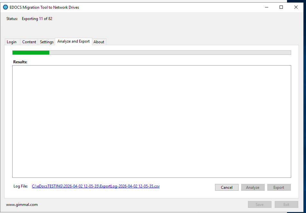Image resolution: width=306 pixels, height=213 pixels.
Task: Click inside the empty Results box
Action: click(152, 121)
